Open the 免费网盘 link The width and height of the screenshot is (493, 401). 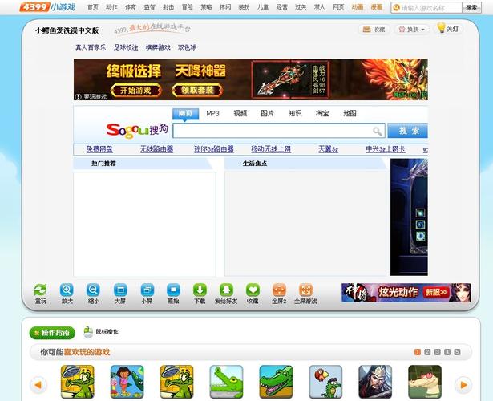(99, 149)
